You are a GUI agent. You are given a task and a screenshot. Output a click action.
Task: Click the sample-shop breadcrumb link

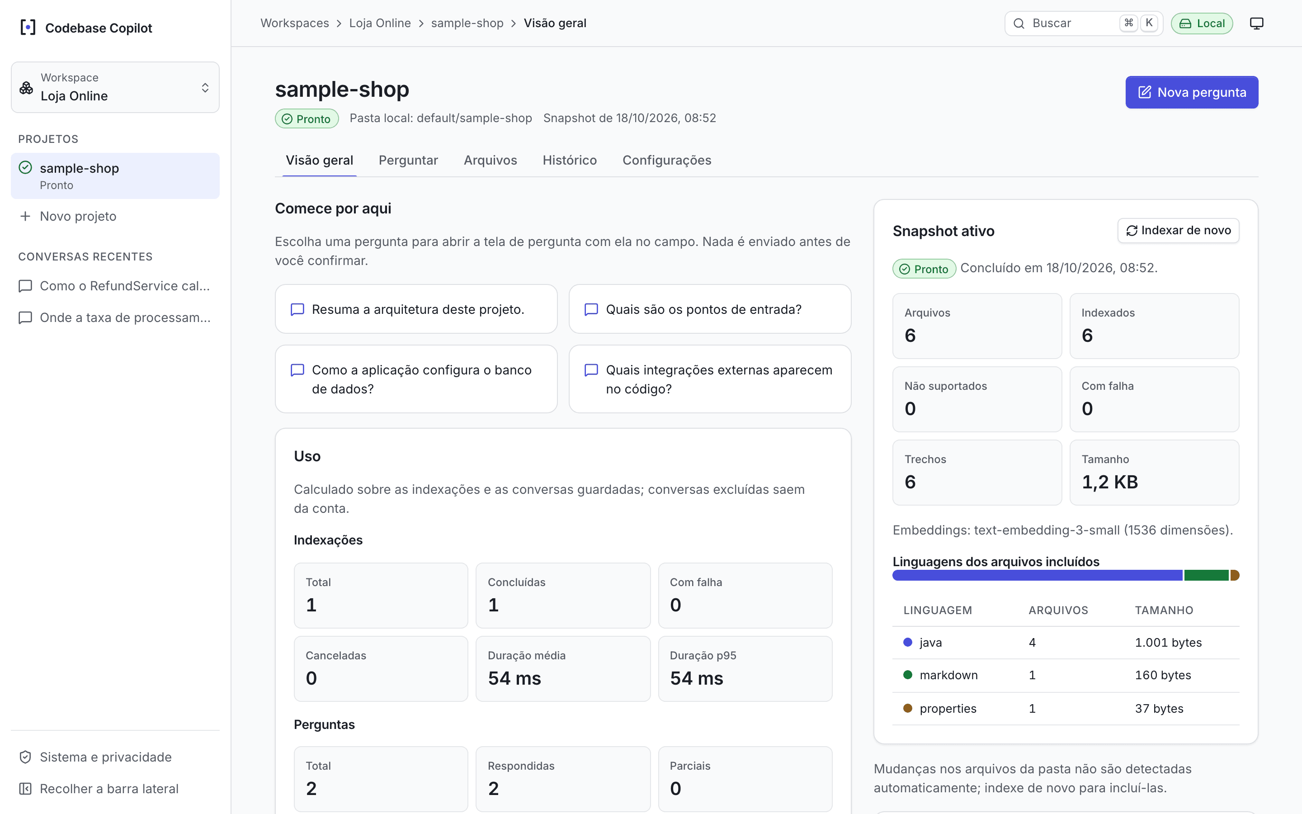[467, 23]
